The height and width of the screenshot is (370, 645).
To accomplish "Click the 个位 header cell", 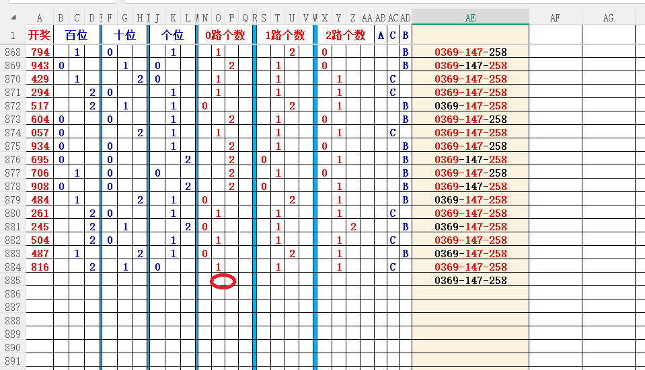I will pyautogui.click(x=172, y=35).
